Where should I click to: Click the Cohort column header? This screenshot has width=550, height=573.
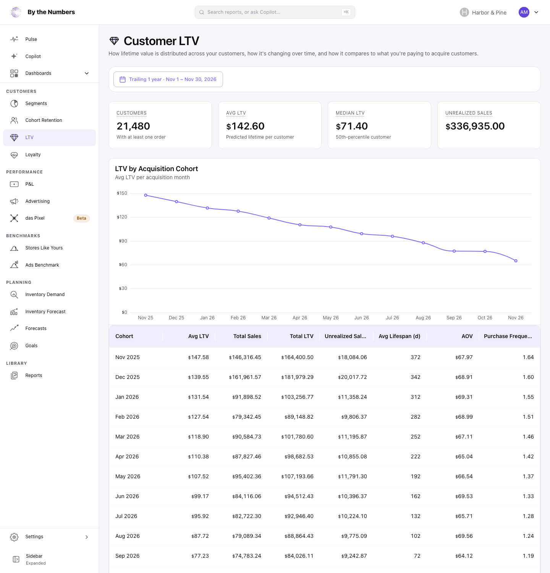[x=124, y=336]
